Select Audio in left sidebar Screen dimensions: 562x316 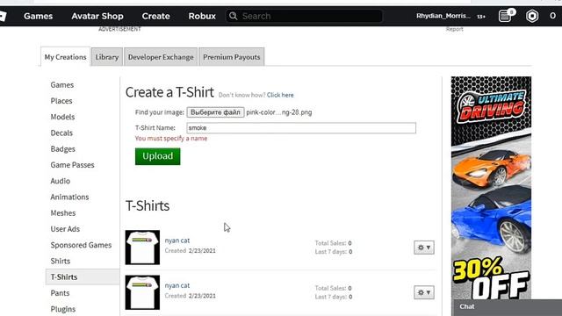[x=61, y=181]
